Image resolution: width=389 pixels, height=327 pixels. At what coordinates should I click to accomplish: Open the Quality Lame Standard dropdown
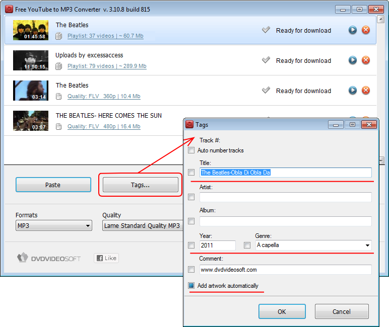(143, 226)
